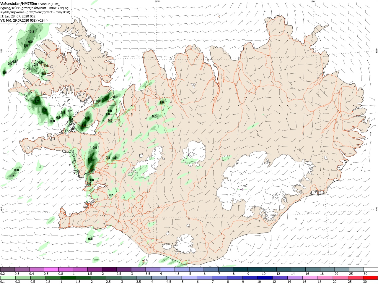Click the 1.6 precipitation value near the left edge
The height and width of the screenshot is (284, 378).
coord(4,72)
